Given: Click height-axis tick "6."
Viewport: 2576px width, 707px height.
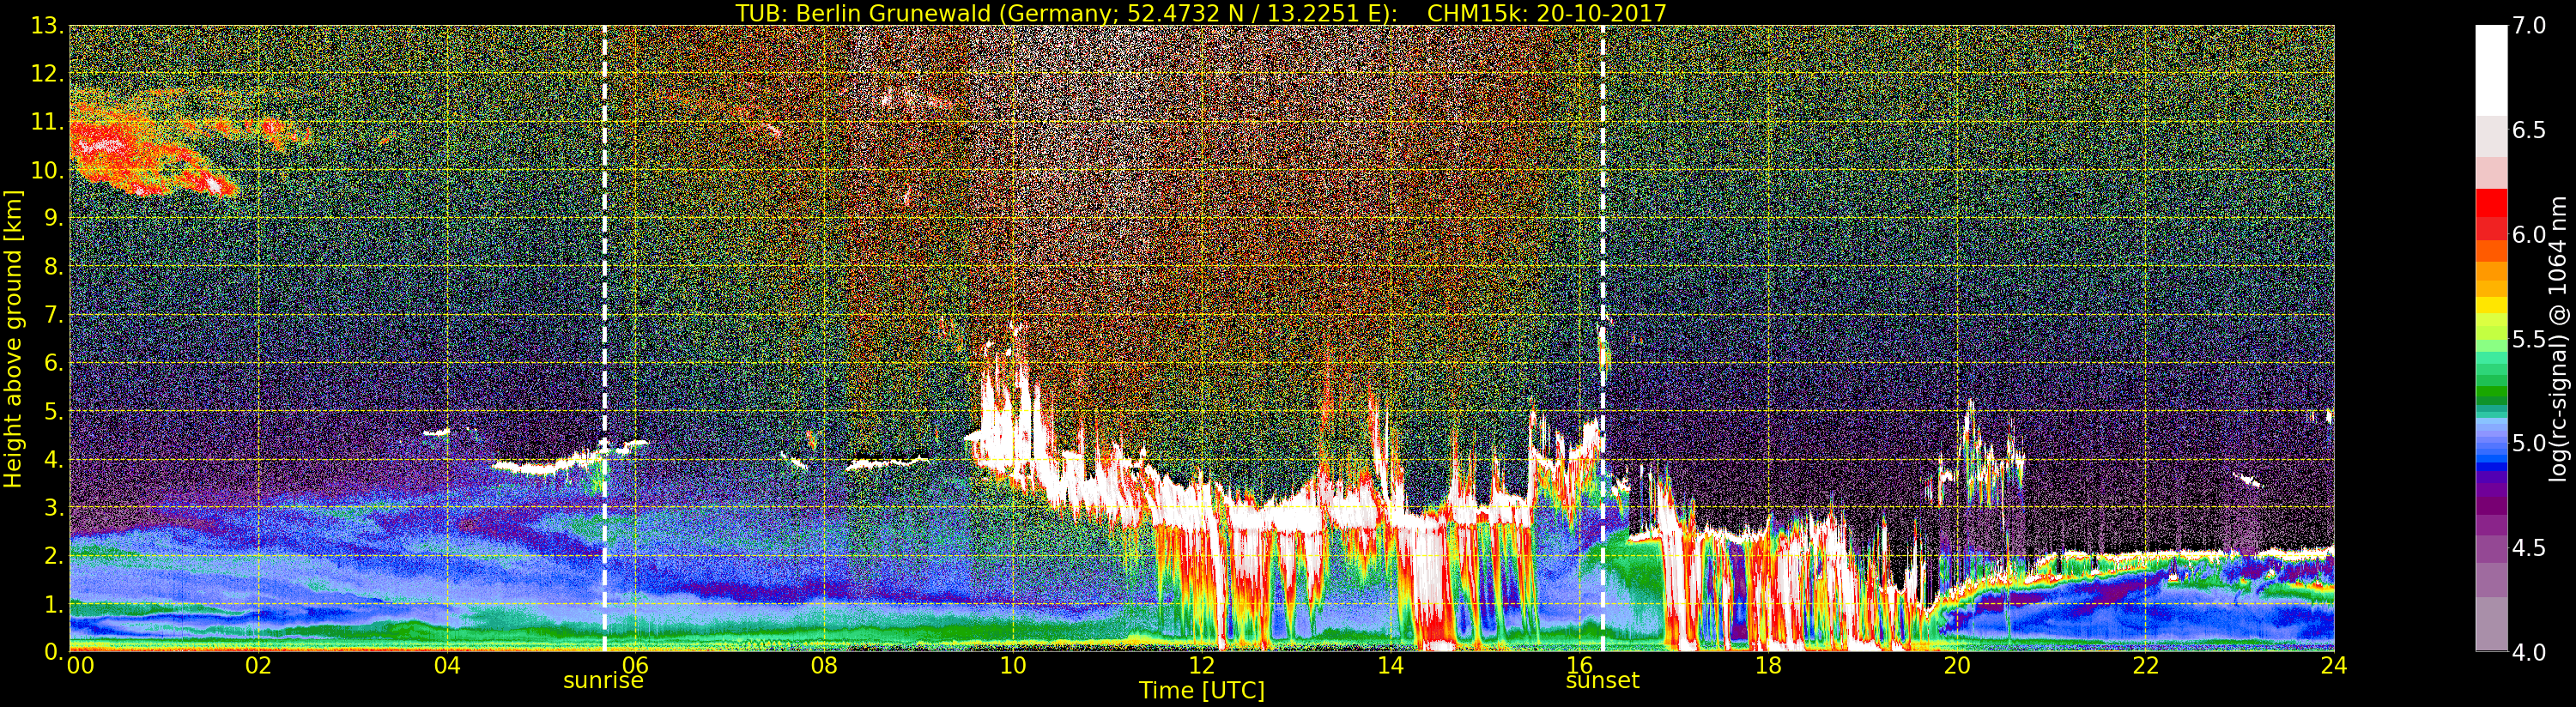Looking at the screenshot, I should 52,363.
